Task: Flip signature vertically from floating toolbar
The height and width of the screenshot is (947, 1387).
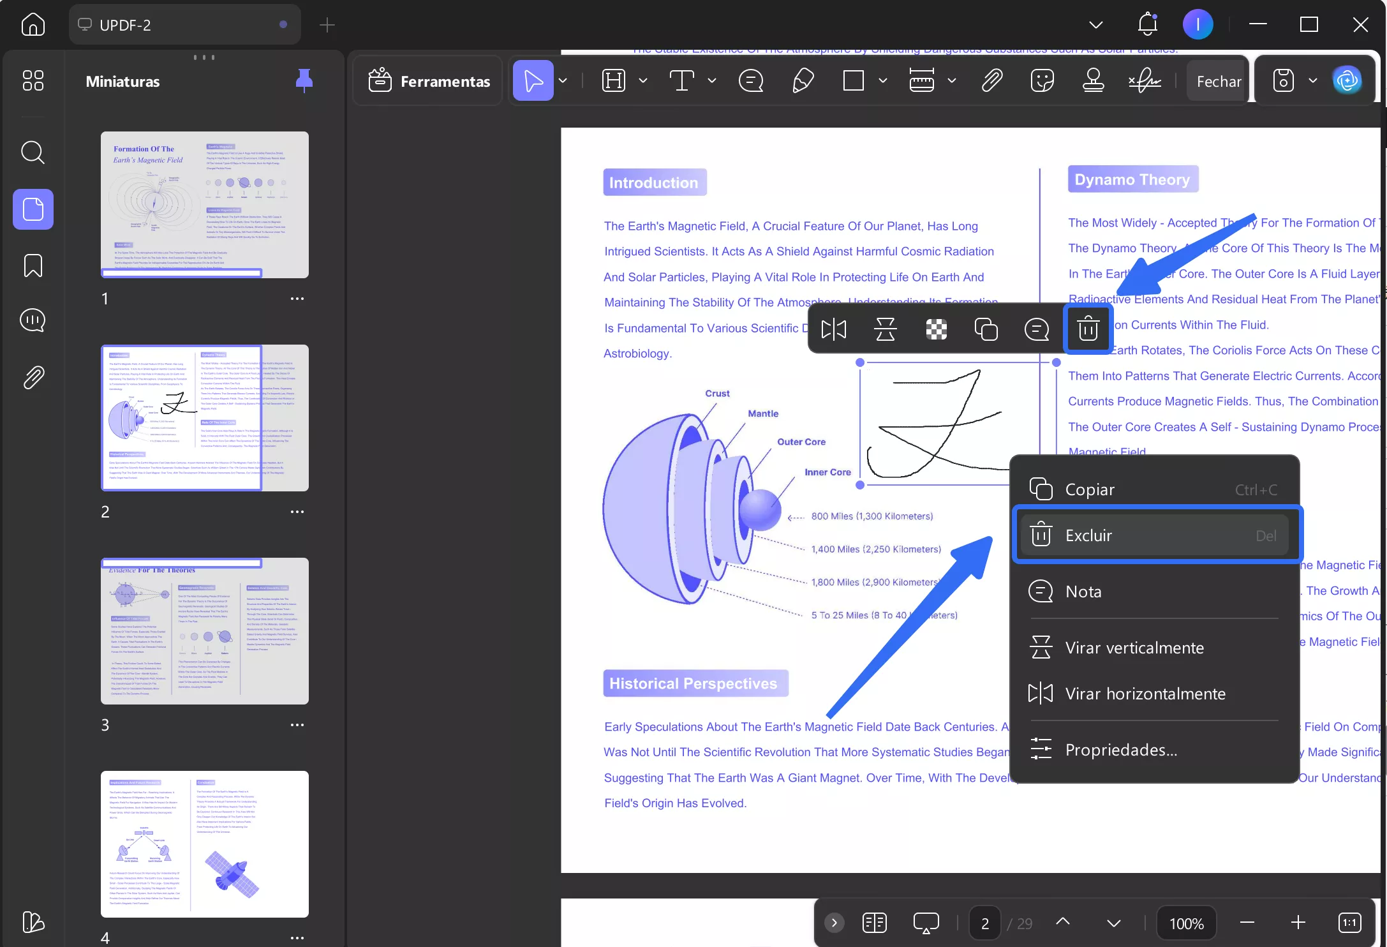Action: 885,329
